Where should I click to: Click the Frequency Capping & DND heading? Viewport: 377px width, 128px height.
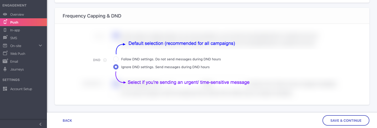point(92,16)
